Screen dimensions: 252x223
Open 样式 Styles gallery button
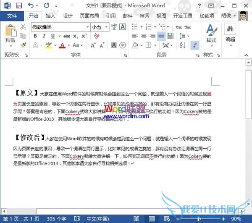(x=212, y=36)
